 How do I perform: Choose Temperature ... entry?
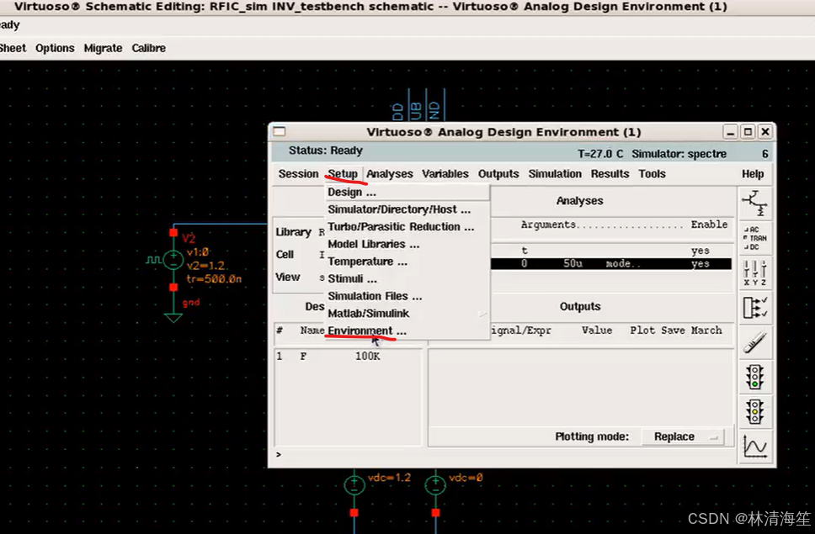[407, 262]
